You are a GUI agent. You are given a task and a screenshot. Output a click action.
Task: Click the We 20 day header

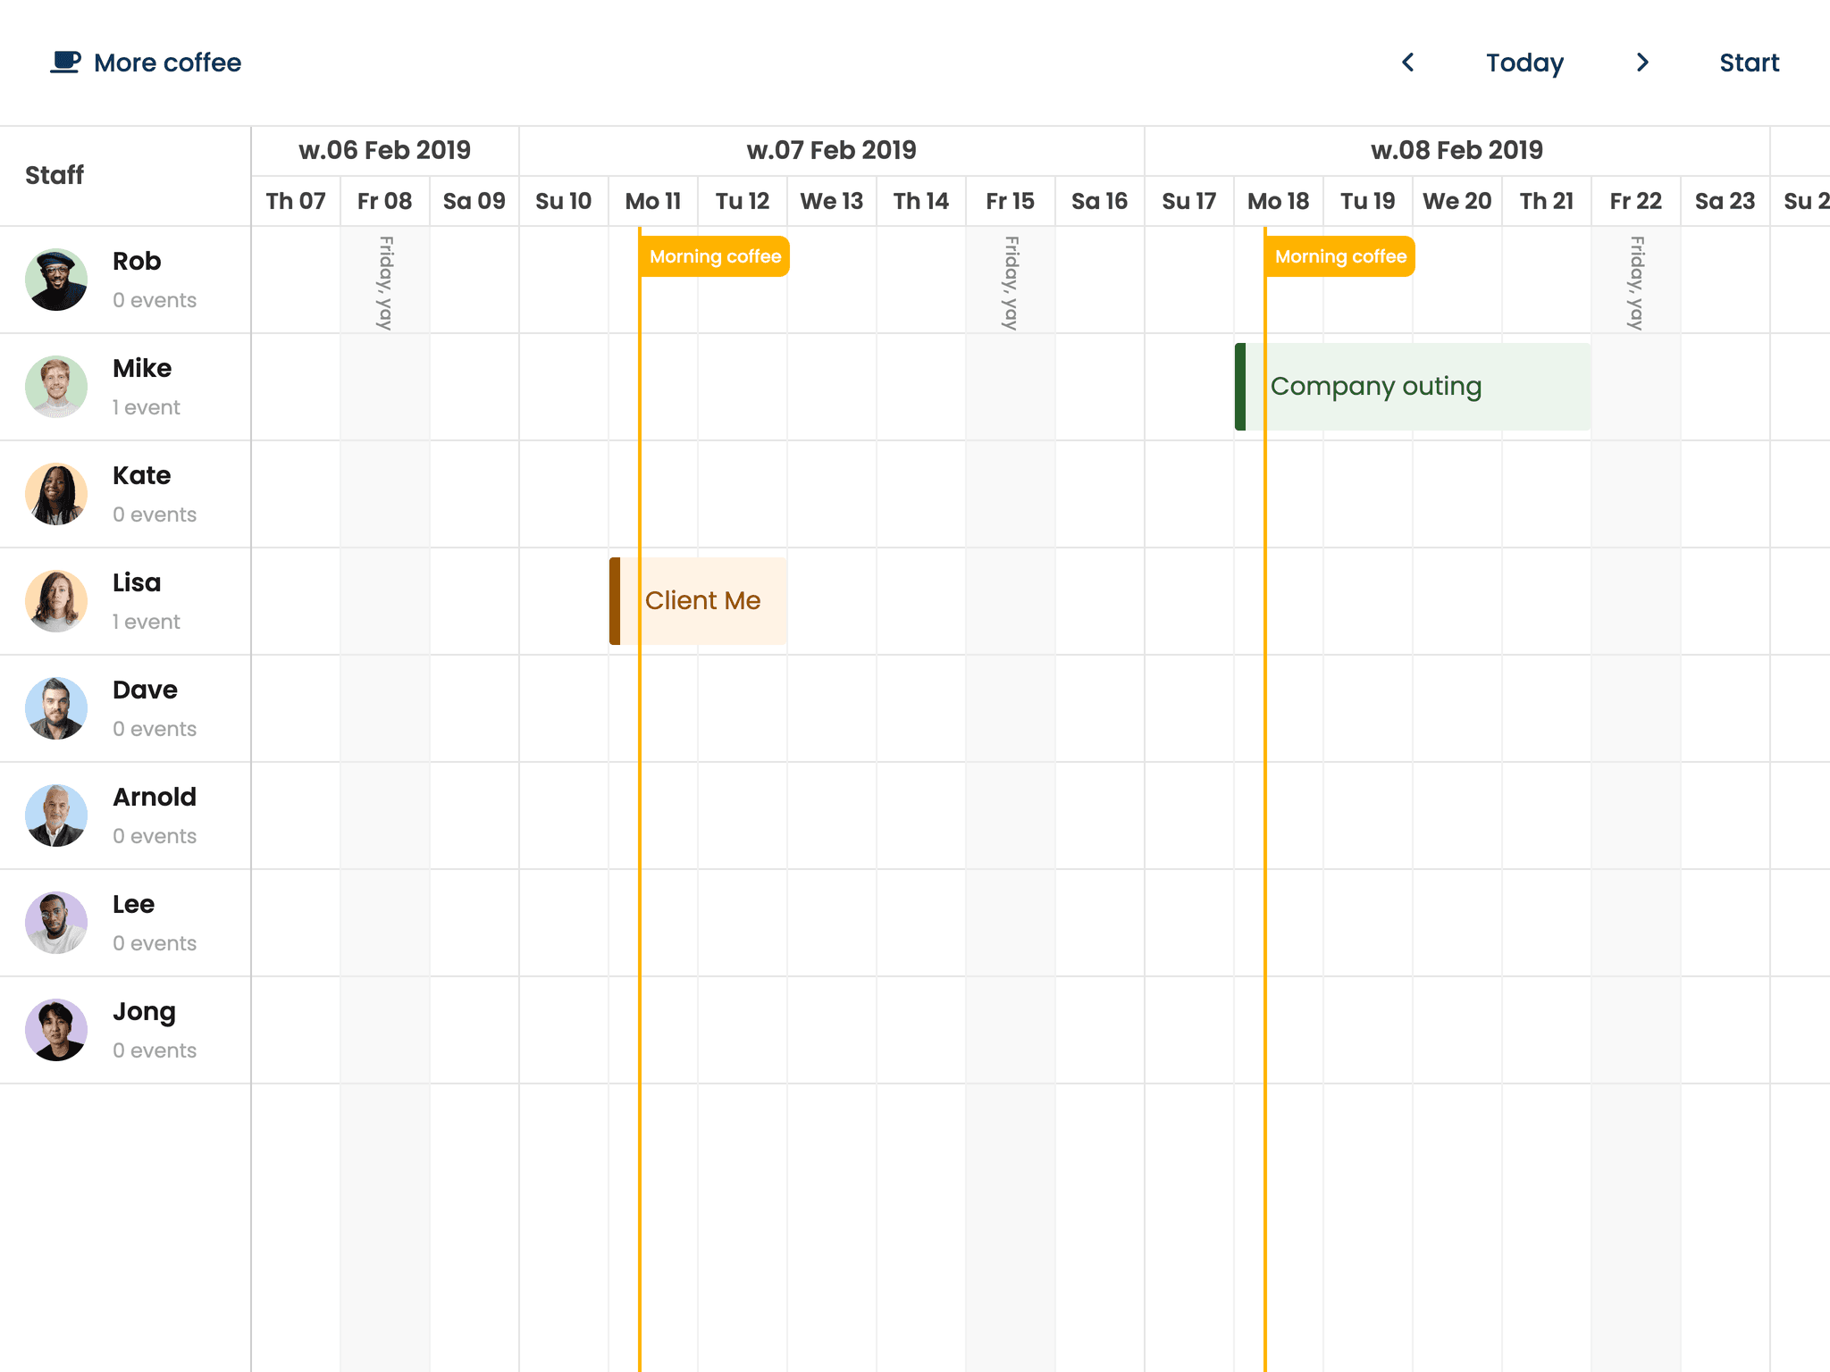pos(1457,201)
